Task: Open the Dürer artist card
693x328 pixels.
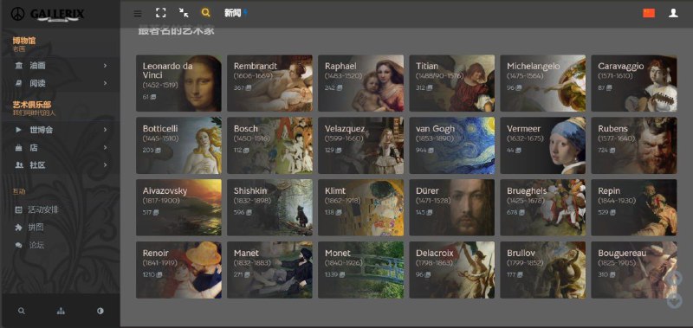Action: coord(451,208)
